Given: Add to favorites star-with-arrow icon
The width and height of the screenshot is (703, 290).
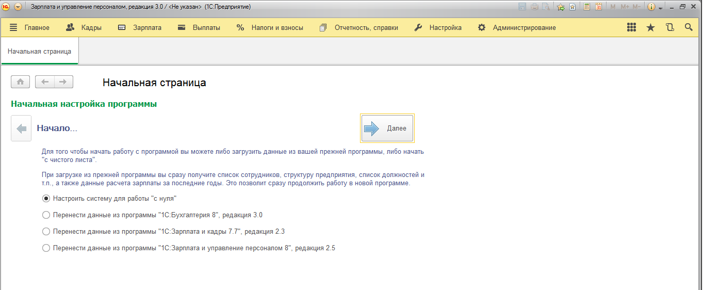Looking at the screenshot, I should click(561, 7).
